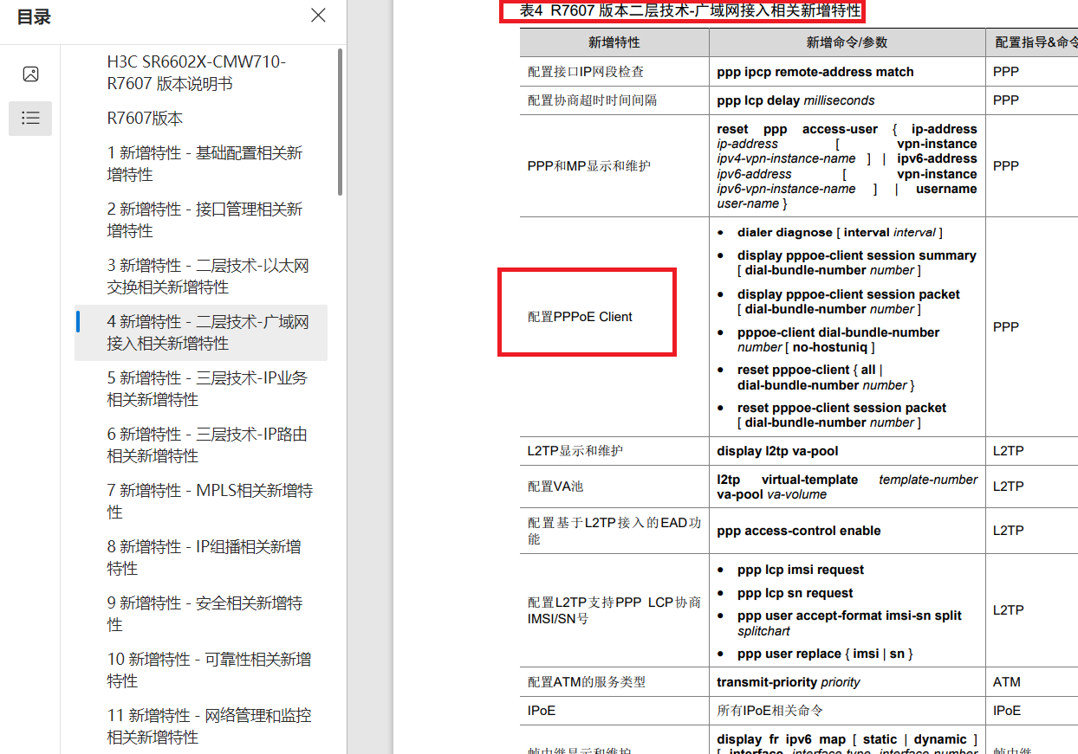This screenshot has width=1078, height=754.
Task: Click ppp access-control enable command
Action: point(799,531)
